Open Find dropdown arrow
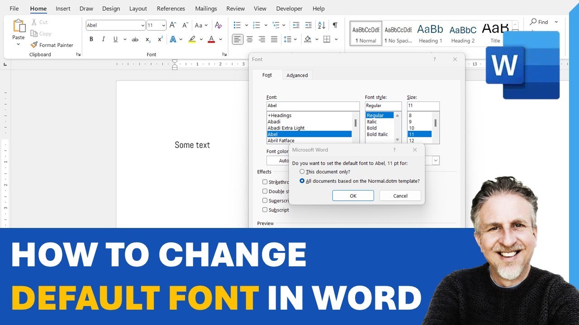Viewport: 579px width, 325px height. point(556,22)
